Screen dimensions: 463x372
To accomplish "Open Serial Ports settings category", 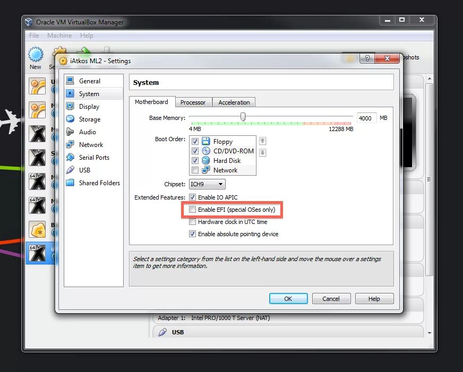I will (93, 157).
